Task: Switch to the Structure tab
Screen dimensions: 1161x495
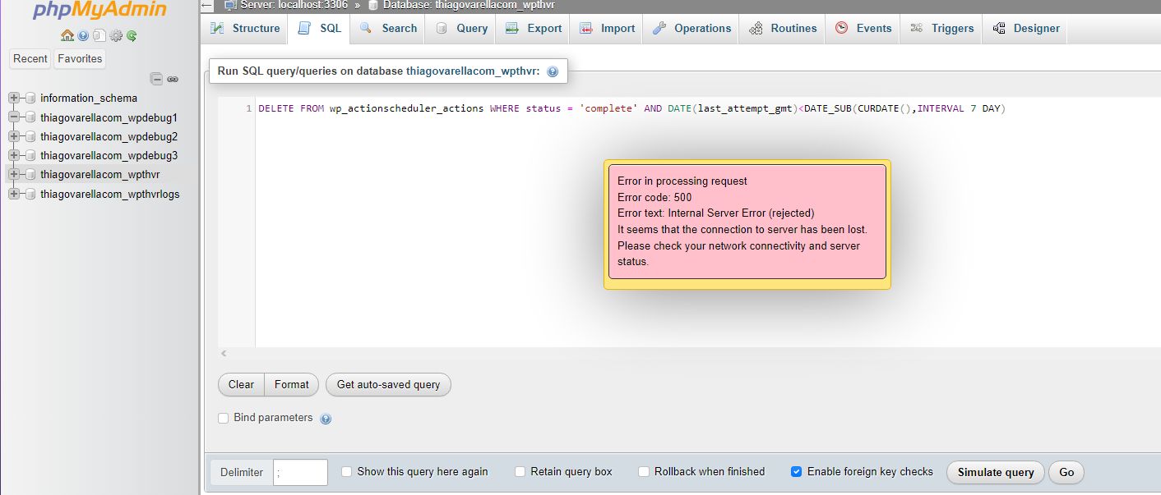Action: pyautogui.click(x=245, y=28)
